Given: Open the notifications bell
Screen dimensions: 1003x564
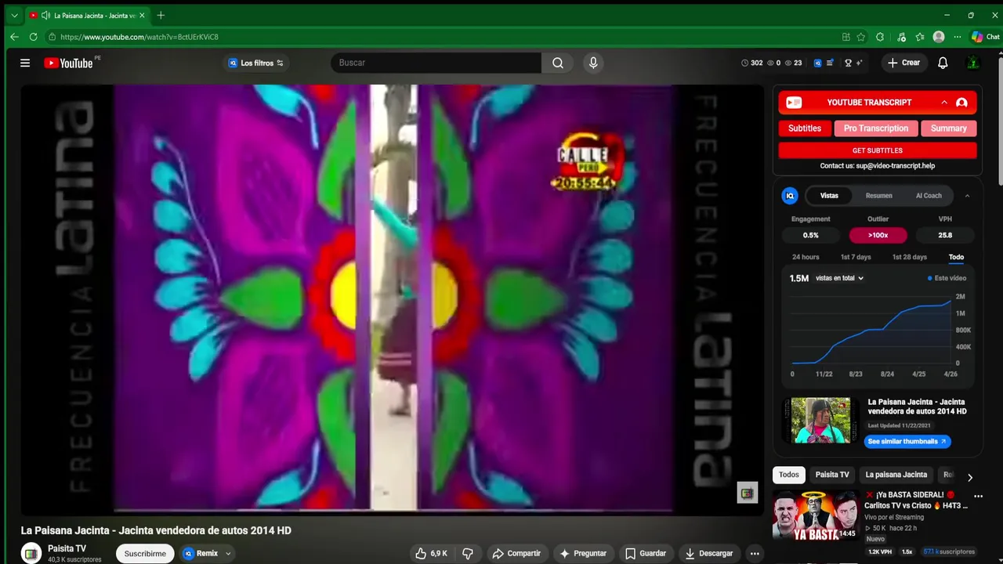Looking at the screenshot, I should click(x=943, y=63).
